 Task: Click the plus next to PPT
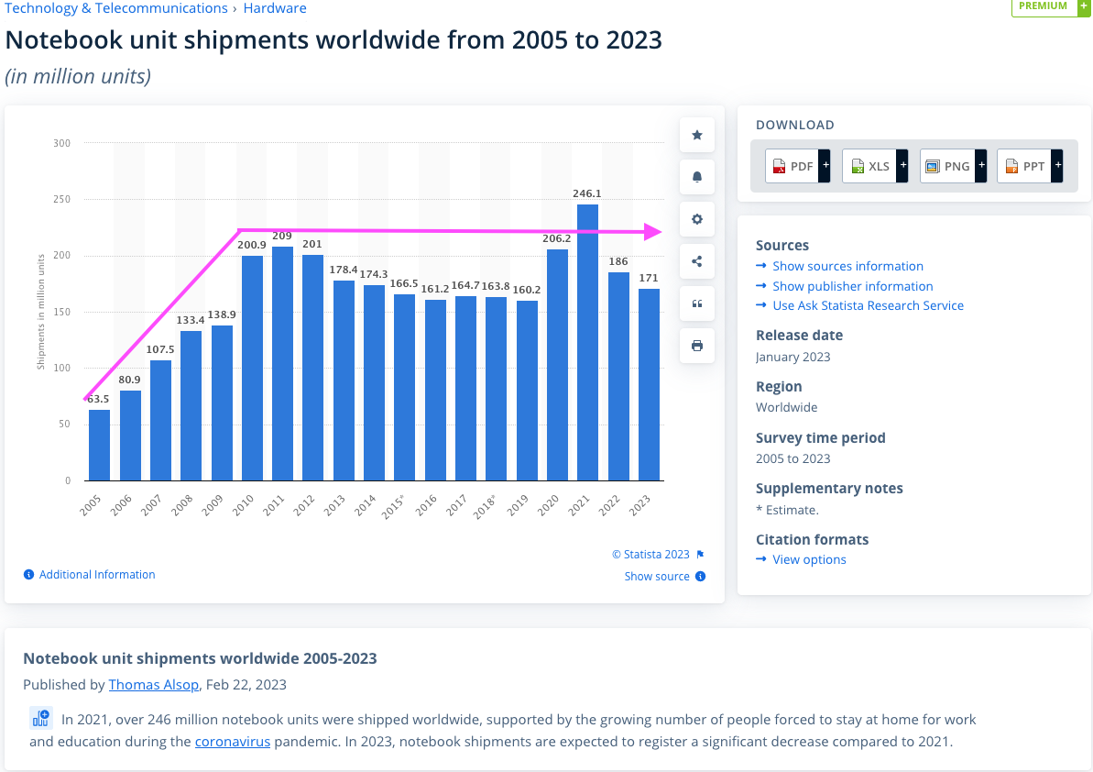(x=1057, y=165)
